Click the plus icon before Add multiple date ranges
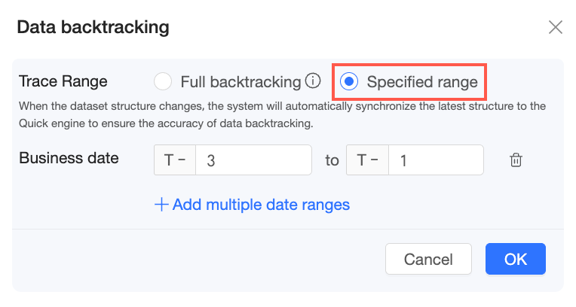Image resolution: width=576 pixels, height=307 pixels. click(161, 205)
